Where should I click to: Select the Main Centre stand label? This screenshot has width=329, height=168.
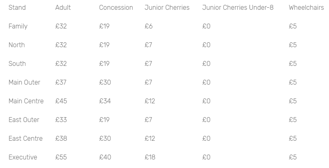click(x=26, y=101)
